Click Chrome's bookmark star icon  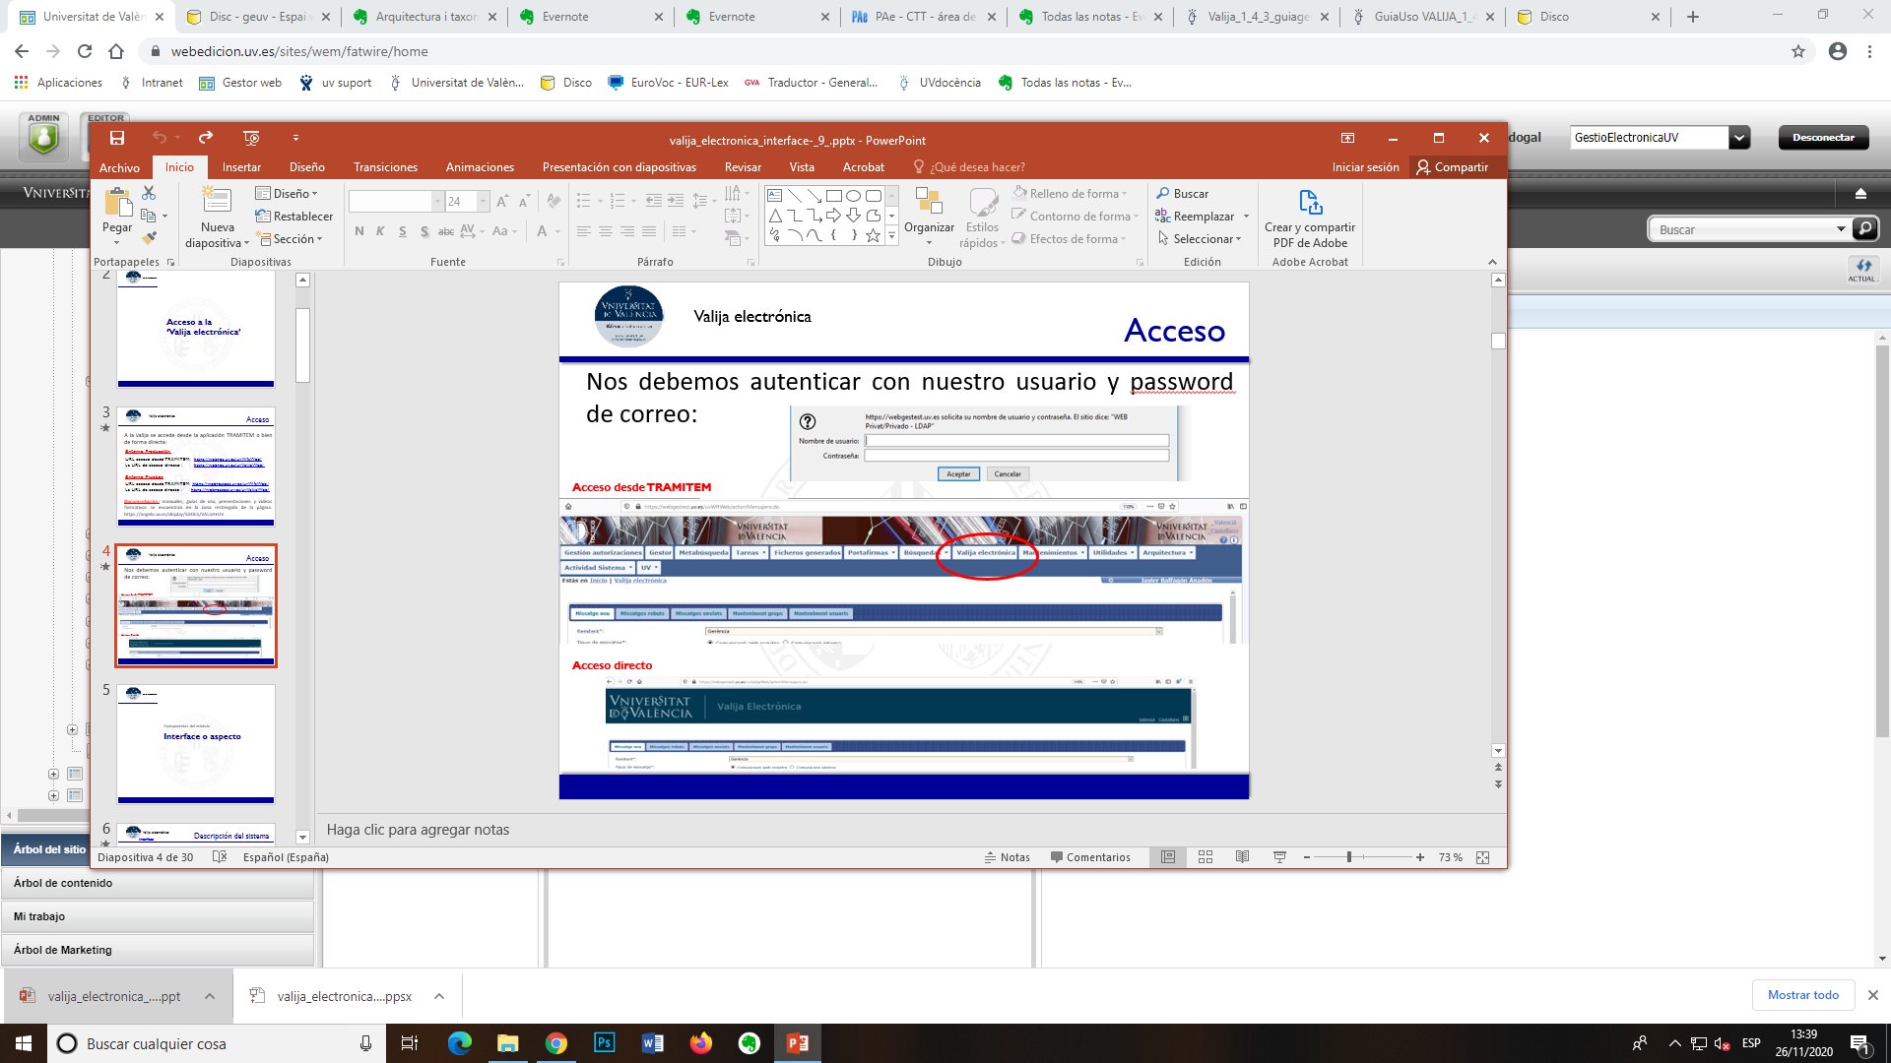point(1798,51)
